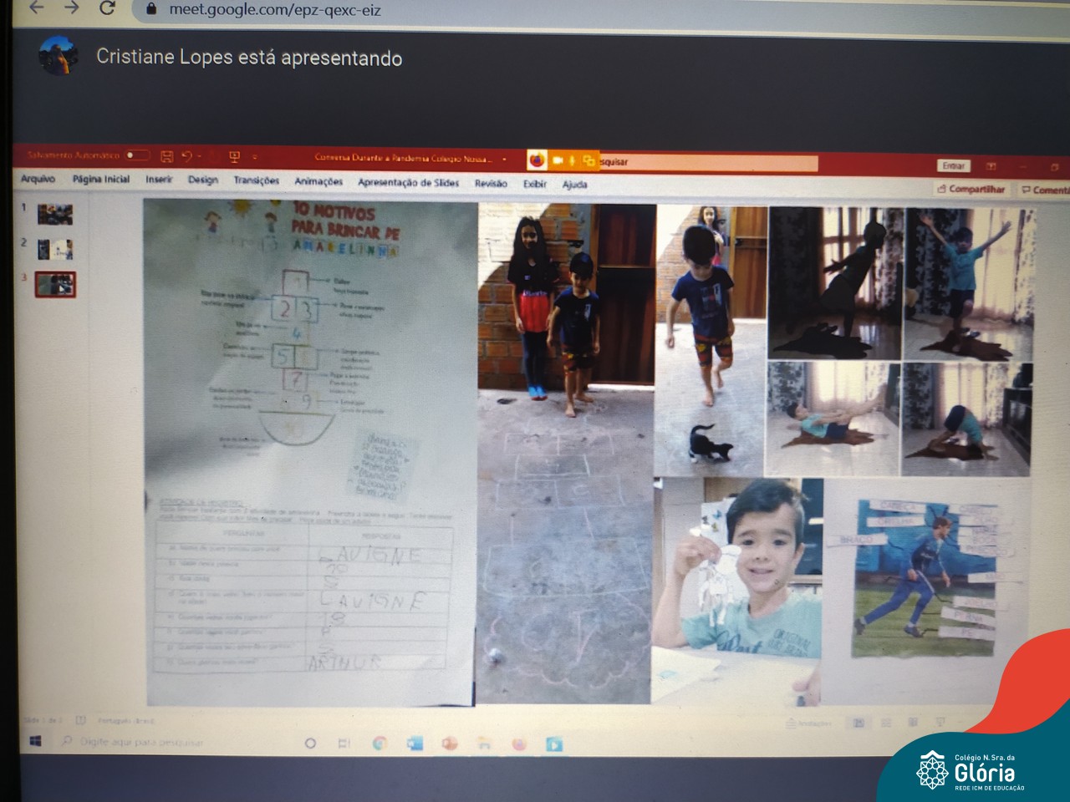This screenshot has width=1070, height=802.
Task: Click the Compartilhar button
Action: (x=971, y=189)
